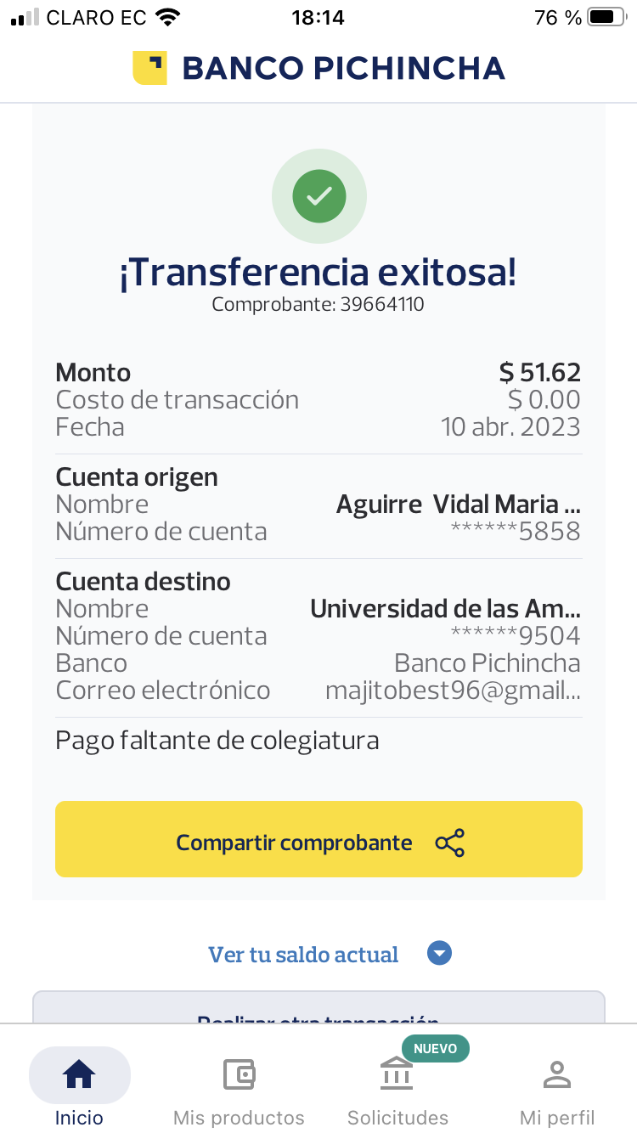Image resolution: width=637 pixels, height=1133 pixels.
Task: Tap the green success checkmark icon
Action: pyautogui.click(x=319, y=196)
